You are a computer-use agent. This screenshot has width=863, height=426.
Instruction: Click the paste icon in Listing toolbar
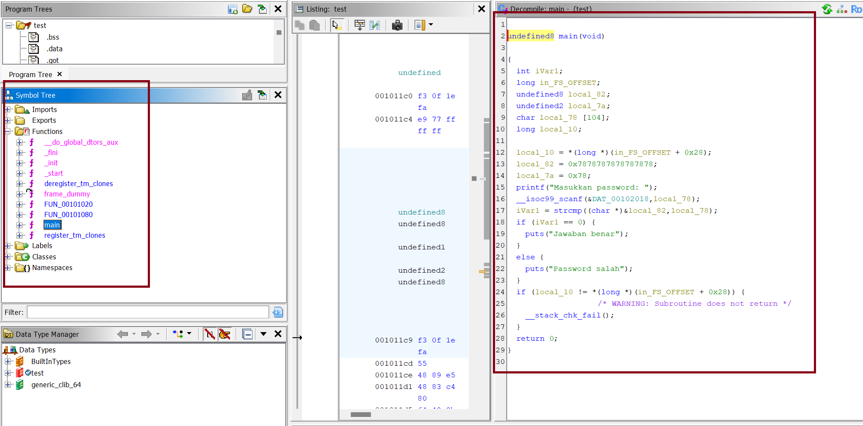click(x=315, y=25)
